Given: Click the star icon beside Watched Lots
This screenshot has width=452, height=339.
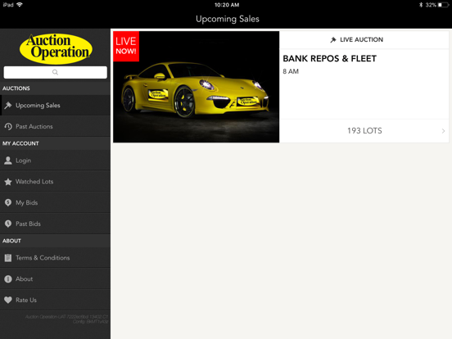Looking at the screenshot, I should (x=8, y=182).
